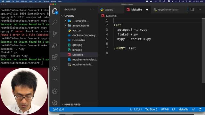Image resolution: width=205 pixels, height=115 pixels.
Task: Open requirements.txt in the explorer
Action: [82, 65]
